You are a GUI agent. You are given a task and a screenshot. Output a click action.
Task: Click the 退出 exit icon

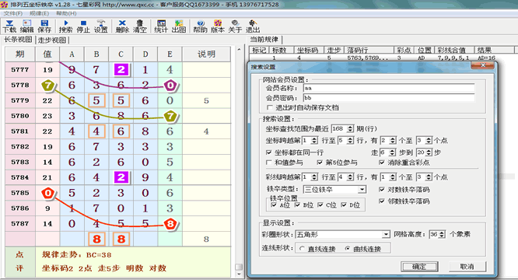pos(253,26)
